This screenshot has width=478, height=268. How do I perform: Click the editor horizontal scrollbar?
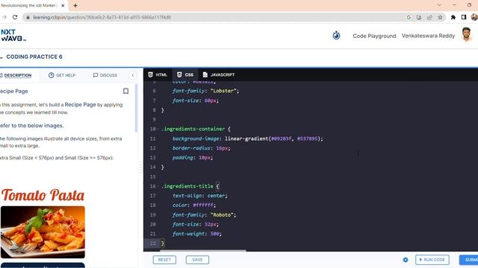pos(202,251)
